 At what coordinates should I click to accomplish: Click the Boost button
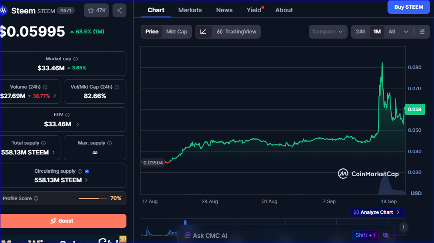[x=63, y=221]
